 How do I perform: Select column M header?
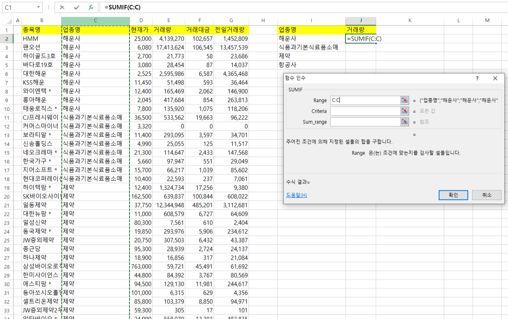(487, 21)
